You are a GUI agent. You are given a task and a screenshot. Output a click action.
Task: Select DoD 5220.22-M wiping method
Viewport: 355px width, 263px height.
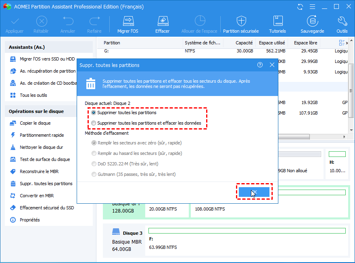[x=94, y=164]
